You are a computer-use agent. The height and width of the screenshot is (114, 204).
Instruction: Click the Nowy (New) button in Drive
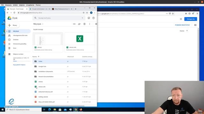click(x=13, y=25)
